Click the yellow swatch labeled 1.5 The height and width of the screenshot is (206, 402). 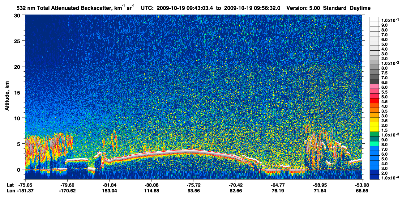point(374,130)
